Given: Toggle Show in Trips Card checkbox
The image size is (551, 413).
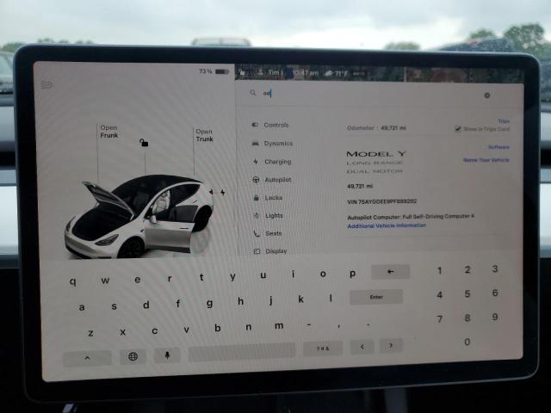Looking at the screenshot, I should click(x=458, y=129).
